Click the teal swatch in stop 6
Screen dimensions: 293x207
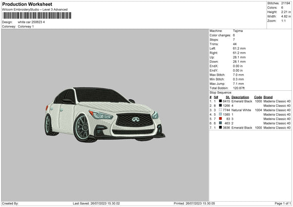point(221,123)
